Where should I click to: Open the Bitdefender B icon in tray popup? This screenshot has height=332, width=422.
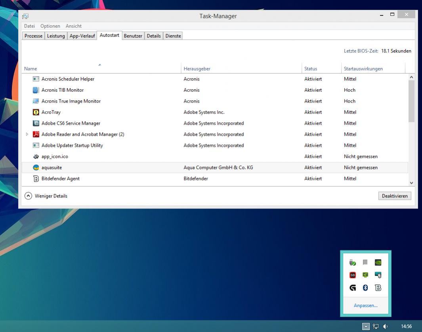pos(378,288)
